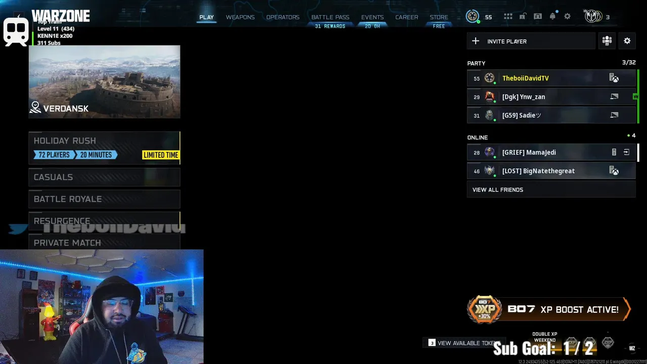Click the Warzone logo title
This screenshot has width=647, height=364.
[x=61, y=16]
